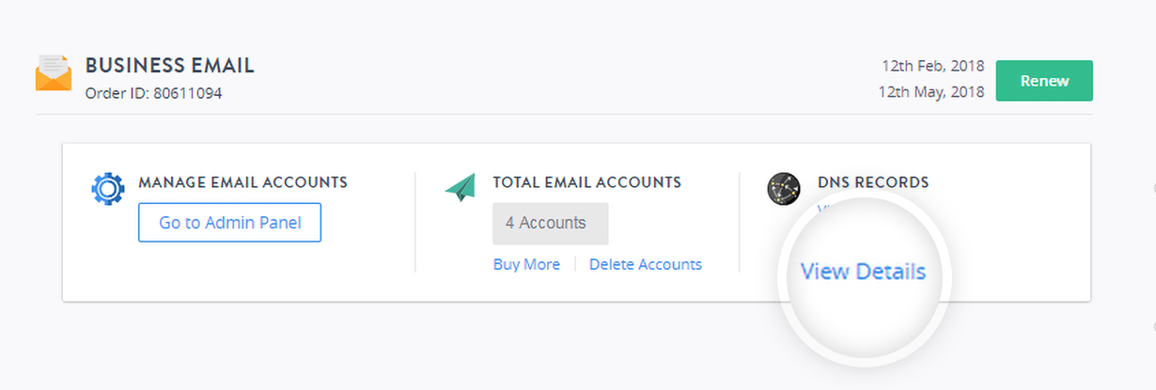This screenshot has width=1156, height=390.
Task: Click the 12th May, 2018 expiry date
Action: pyautogui.click(x=931, y=91)
